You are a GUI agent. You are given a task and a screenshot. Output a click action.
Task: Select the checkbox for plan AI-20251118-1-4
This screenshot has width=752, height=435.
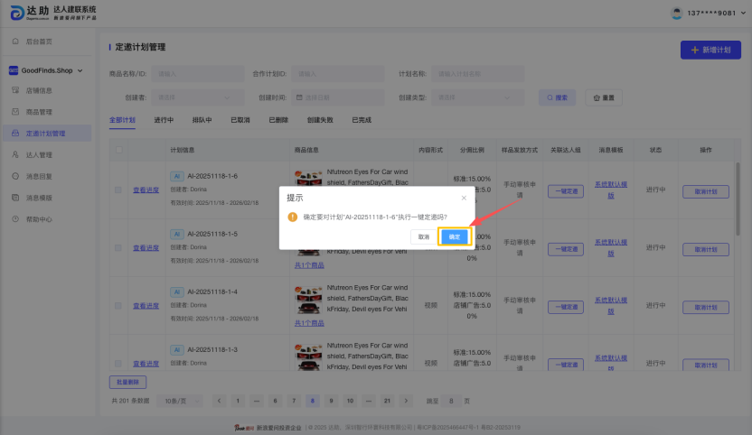coord(117,306)
